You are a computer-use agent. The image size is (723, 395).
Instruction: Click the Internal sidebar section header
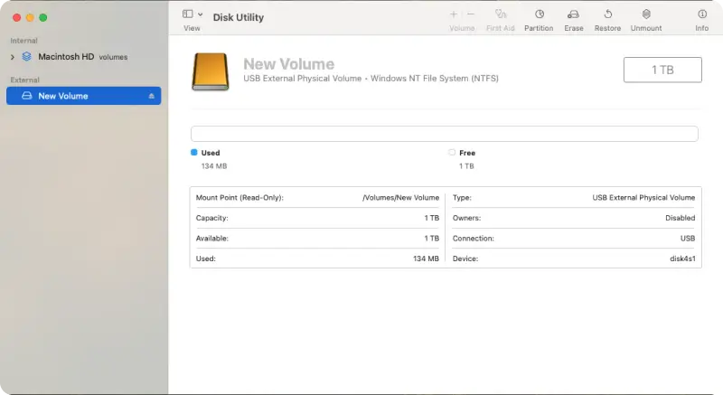pyautogui.click(x=24, y=41)
